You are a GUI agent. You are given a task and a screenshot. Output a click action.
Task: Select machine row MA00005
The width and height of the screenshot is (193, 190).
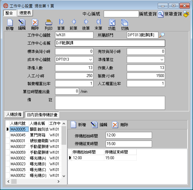tap(34, 129)
